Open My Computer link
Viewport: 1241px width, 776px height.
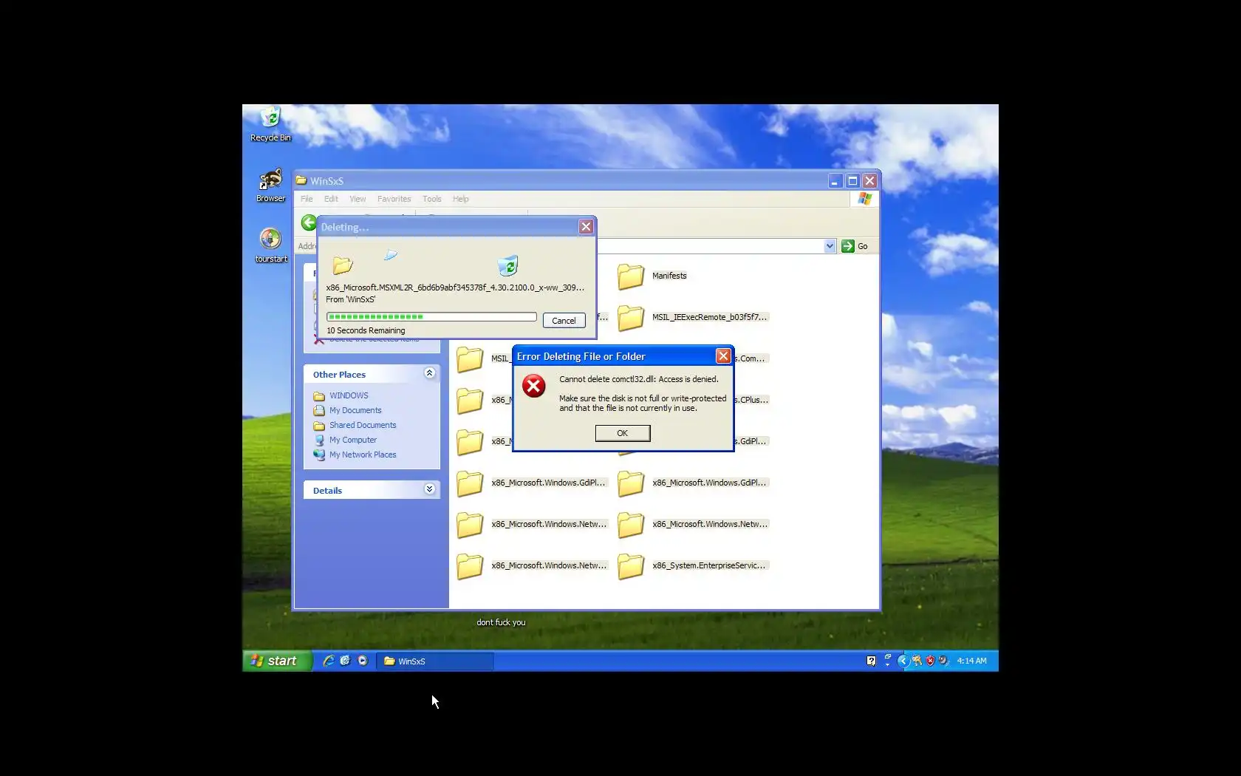[x=353, y=440]
